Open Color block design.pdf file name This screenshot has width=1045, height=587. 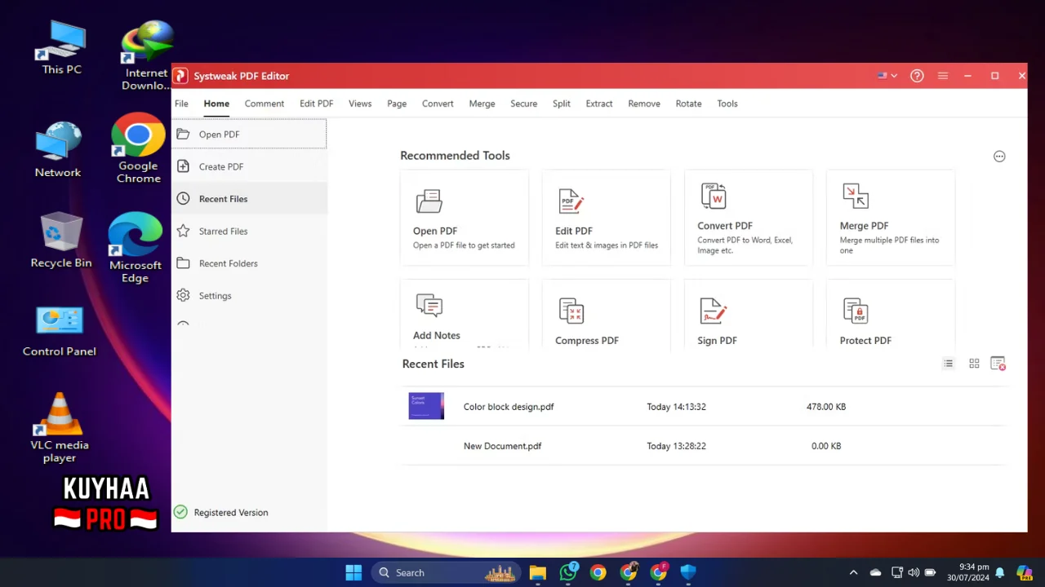[x=509, y=407]
